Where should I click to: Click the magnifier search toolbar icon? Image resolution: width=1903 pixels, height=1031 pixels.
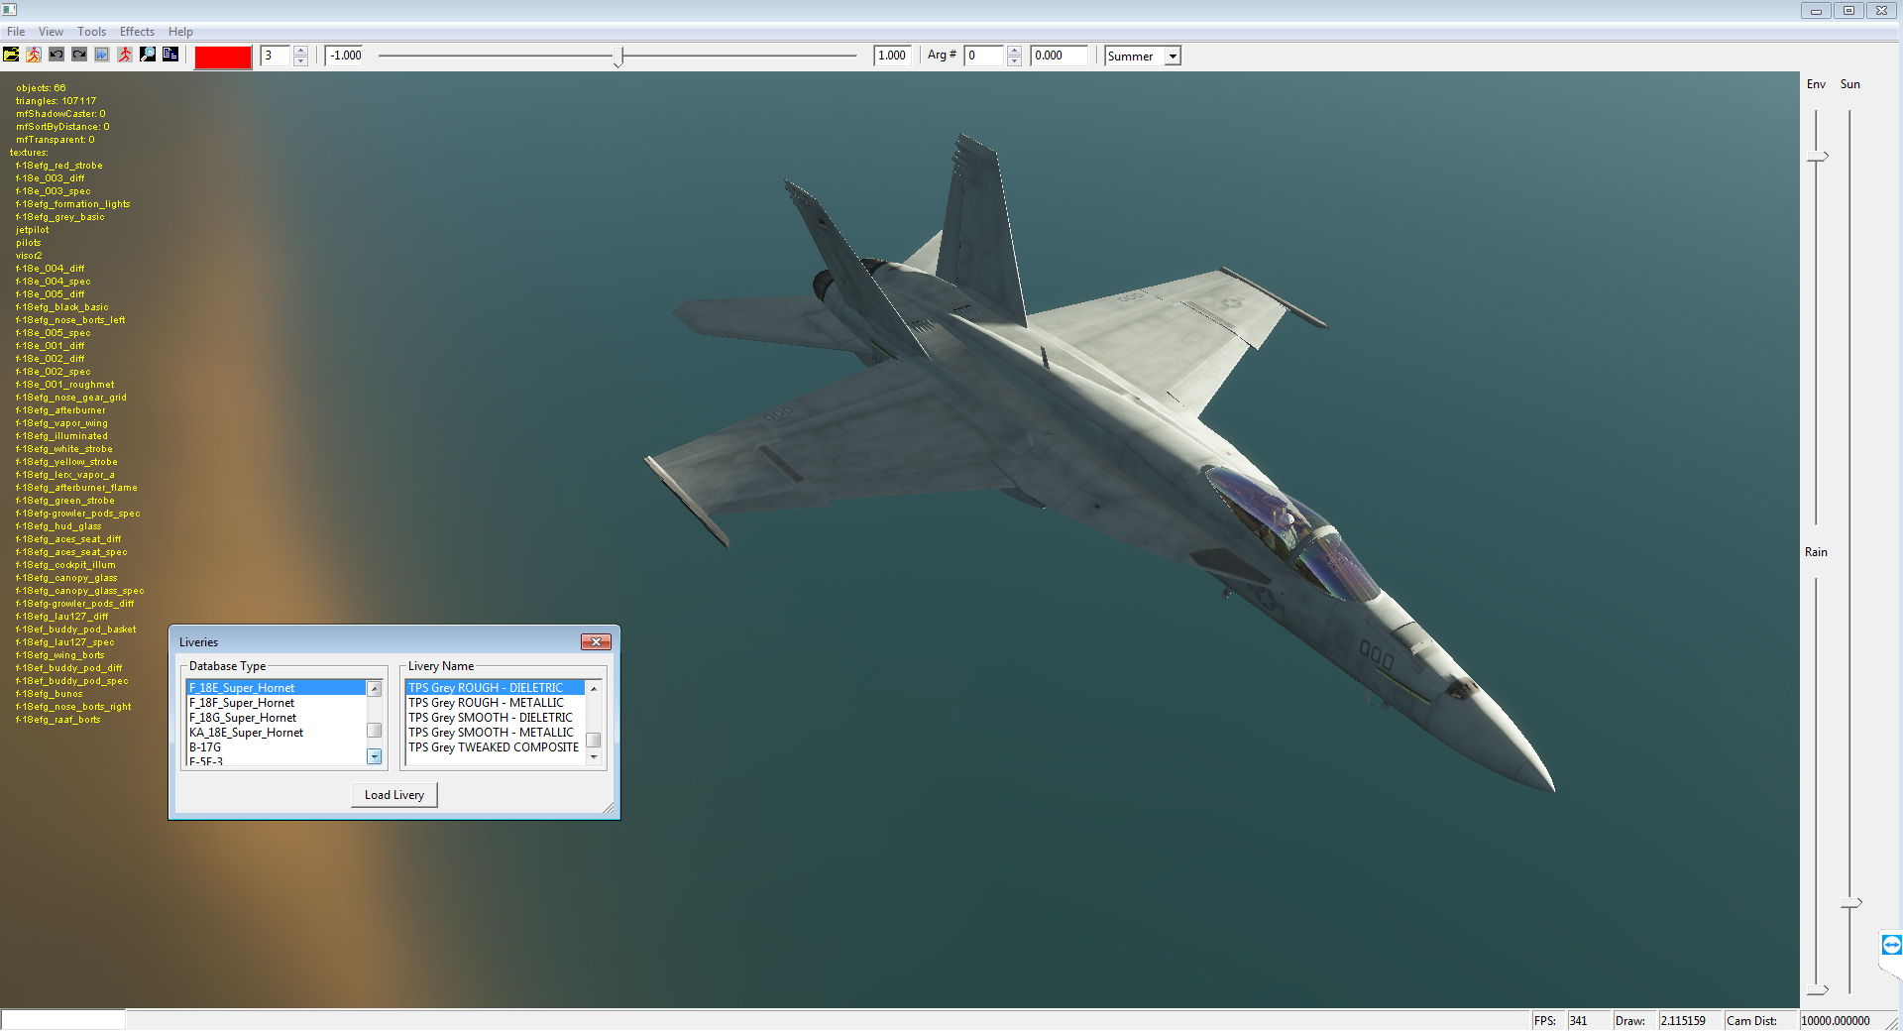point(148,55)
